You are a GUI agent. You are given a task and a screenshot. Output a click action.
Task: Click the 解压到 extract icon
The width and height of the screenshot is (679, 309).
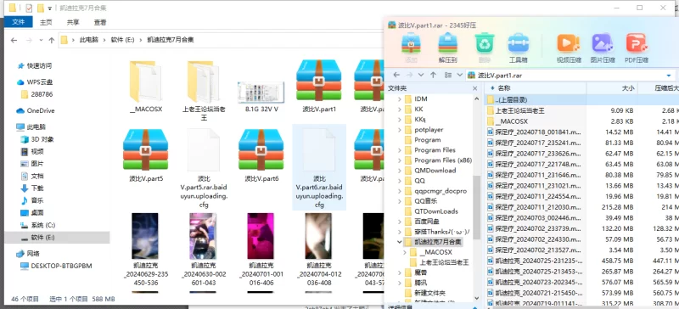tap(448, 48)
